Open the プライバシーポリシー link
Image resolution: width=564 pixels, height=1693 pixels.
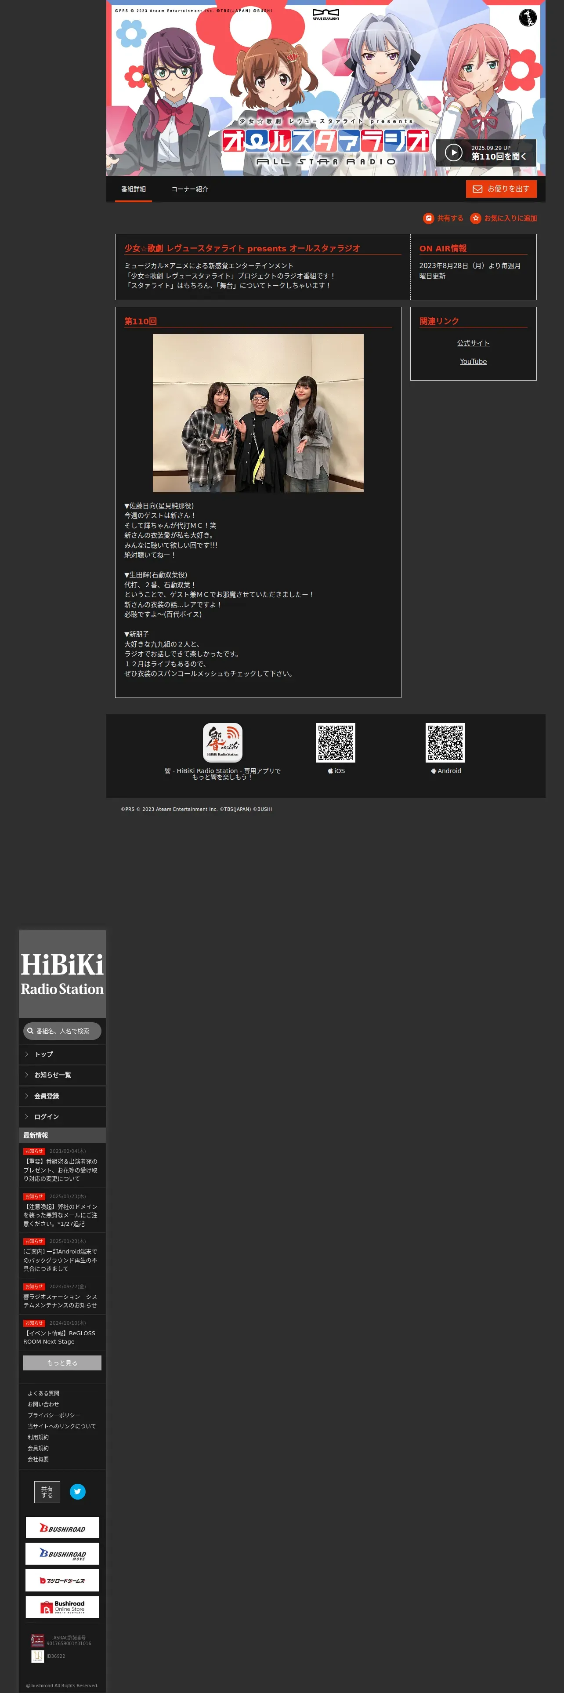coord(54,1415)
